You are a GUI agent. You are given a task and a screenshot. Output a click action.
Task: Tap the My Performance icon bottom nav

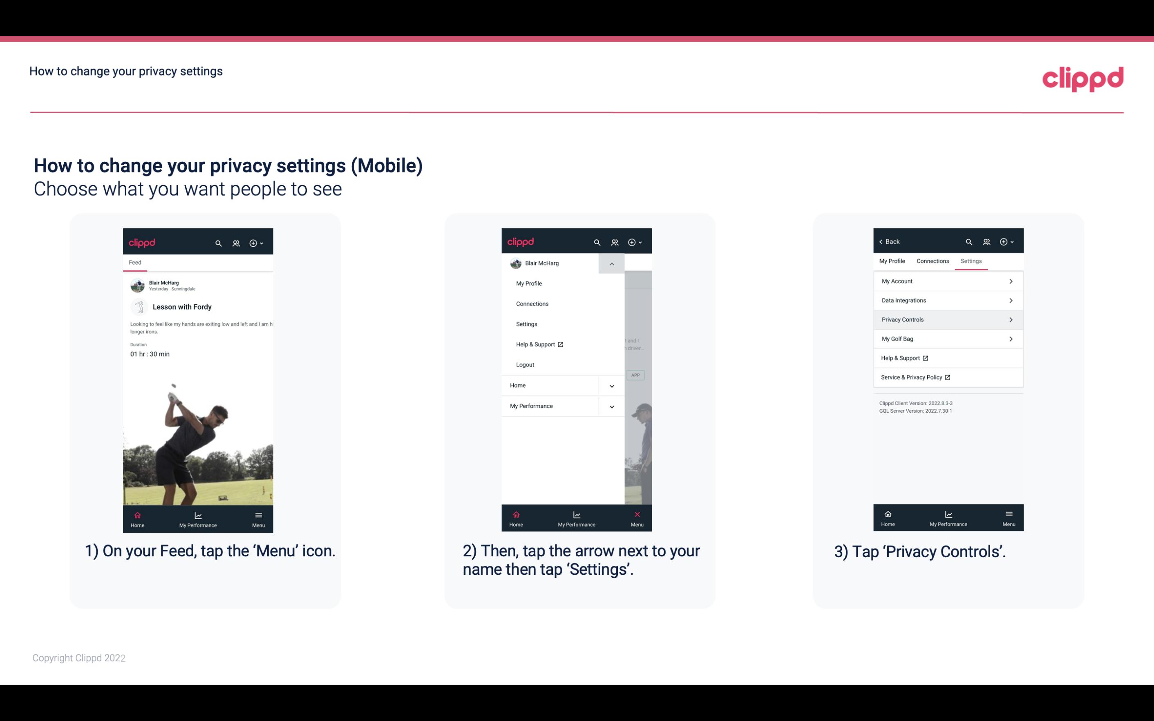point(199,518)
